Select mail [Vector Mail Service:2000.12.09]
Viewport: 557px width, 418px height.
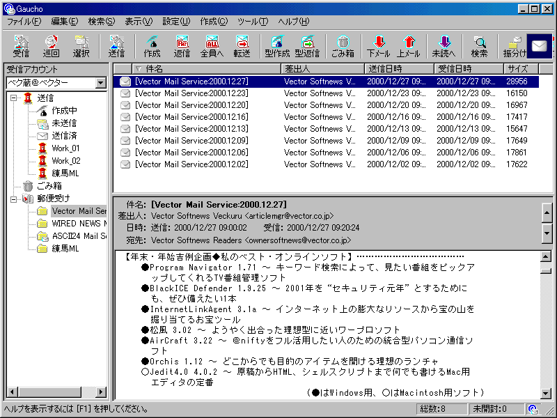tap(192, 141)
